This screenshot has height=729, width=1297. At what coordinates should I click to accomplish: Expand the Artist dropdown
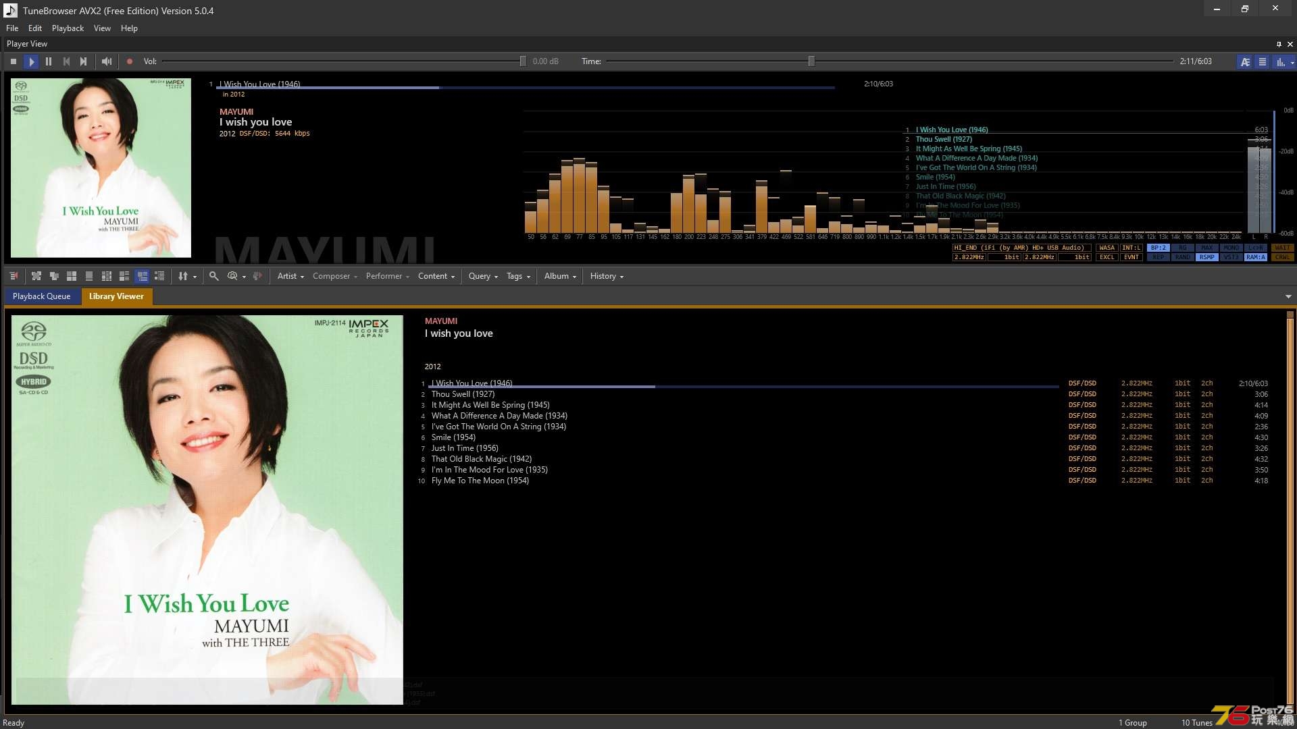pyautogui.click(x=290, y=276)
